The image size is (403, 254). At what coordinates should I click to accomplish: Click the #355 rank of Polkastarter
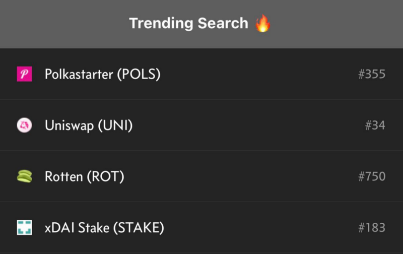(x=372, y=74)
